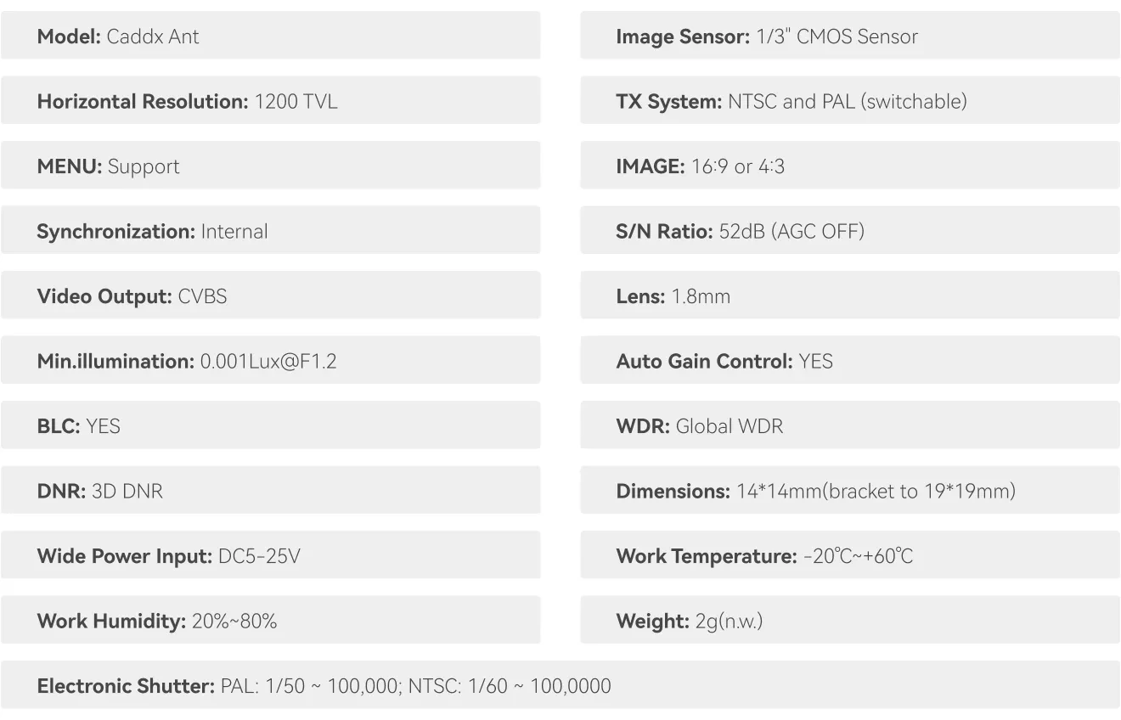Select the Horizontal Resolution 1200 TVL row
Viewport: 1121px width, 720px height.
pyautogui.click(x=270, y=101)
